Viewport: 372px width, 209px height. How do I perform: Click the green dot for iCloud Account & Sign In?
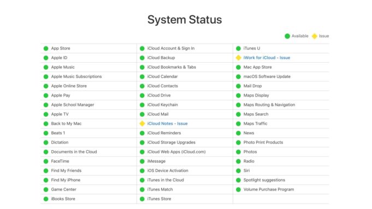click(142, 49)
